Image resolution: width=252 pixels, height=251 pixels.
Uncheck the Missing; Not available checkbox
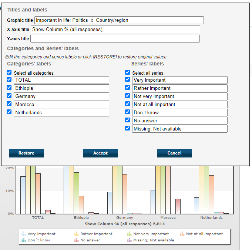[x=127, y=128]
